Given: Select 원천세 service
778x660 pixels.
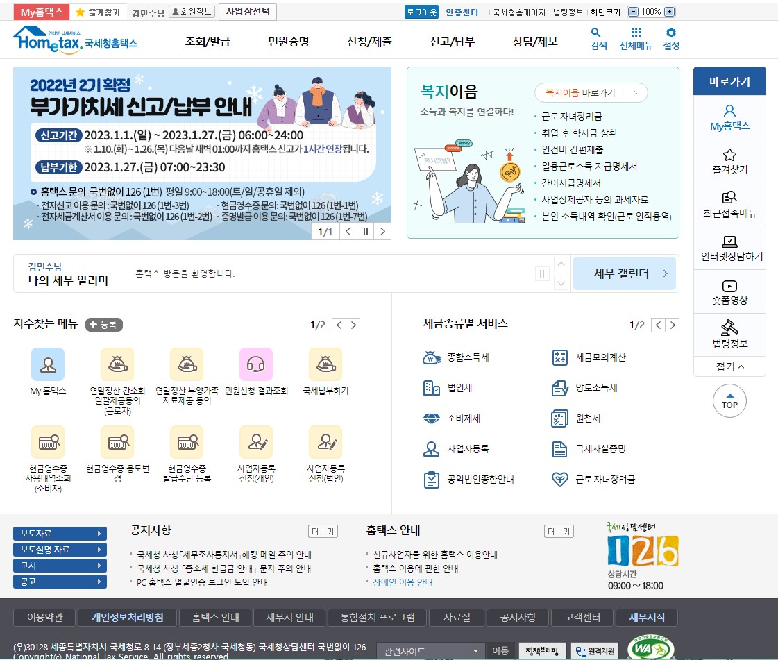Looking at the screenshot, I should 575,418.
